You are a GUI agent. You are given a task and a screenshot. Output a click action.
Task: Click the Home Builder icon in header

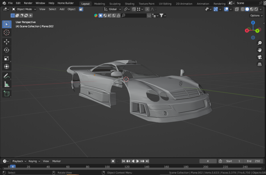click(x=81, y=9)
